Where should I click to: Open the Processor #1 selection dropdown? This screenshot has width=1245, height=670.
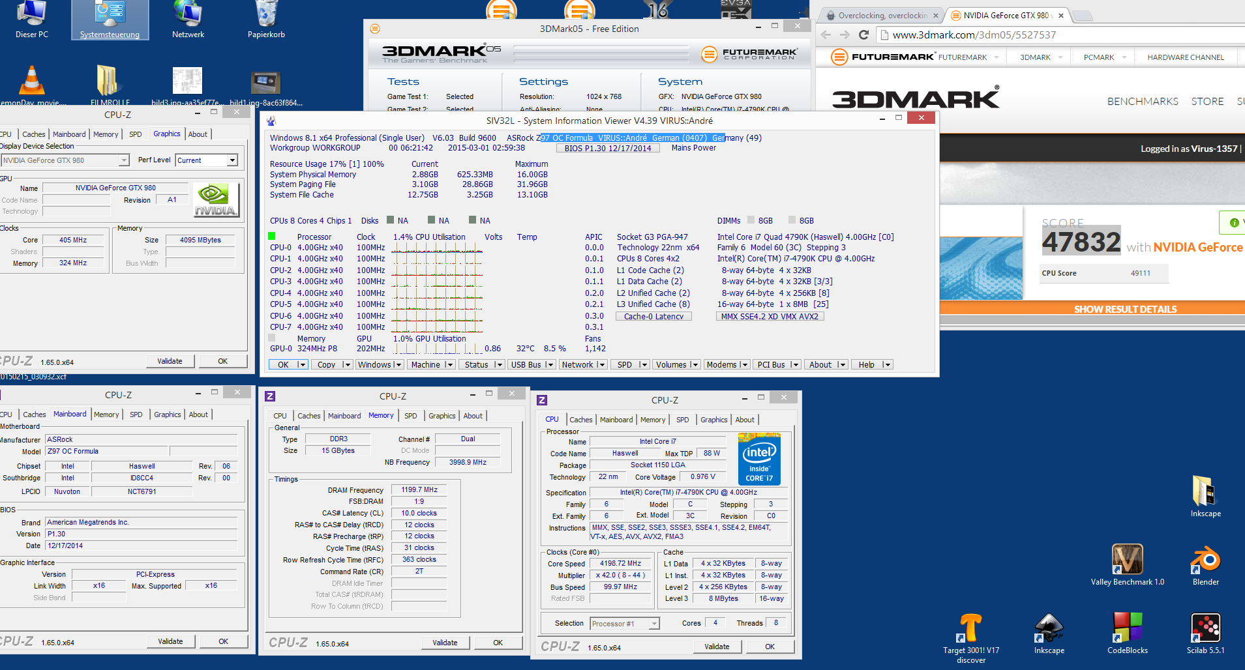pyautogui.click(x=654, y=624)
